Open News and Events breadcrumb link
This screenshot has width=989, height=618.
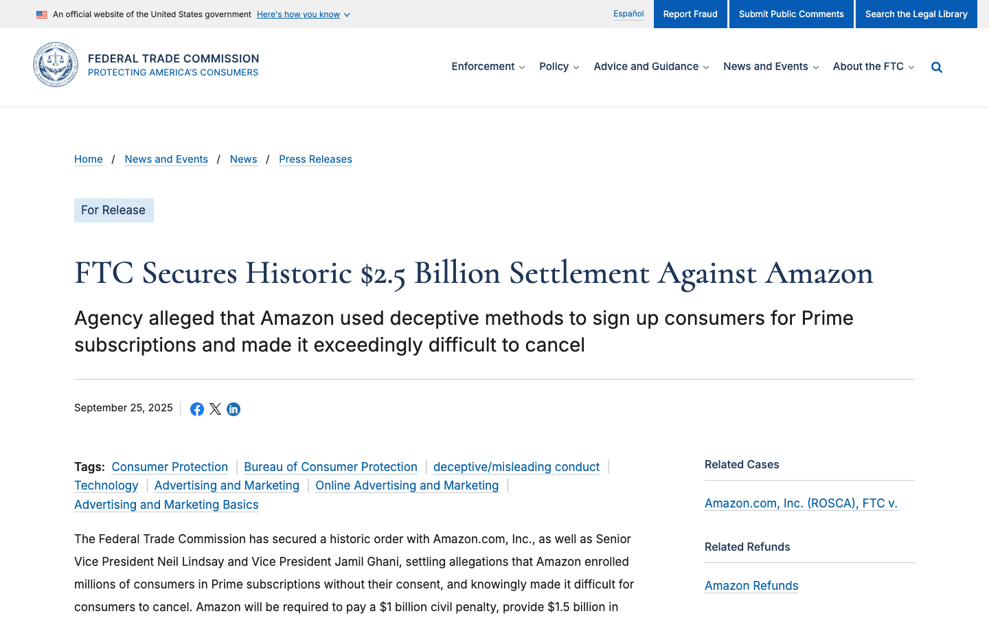click(166, 159)
